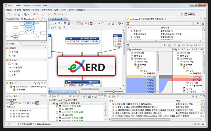
Task: Select the arrow selection tool in diagram toolbar
Action: click(78, 23)
